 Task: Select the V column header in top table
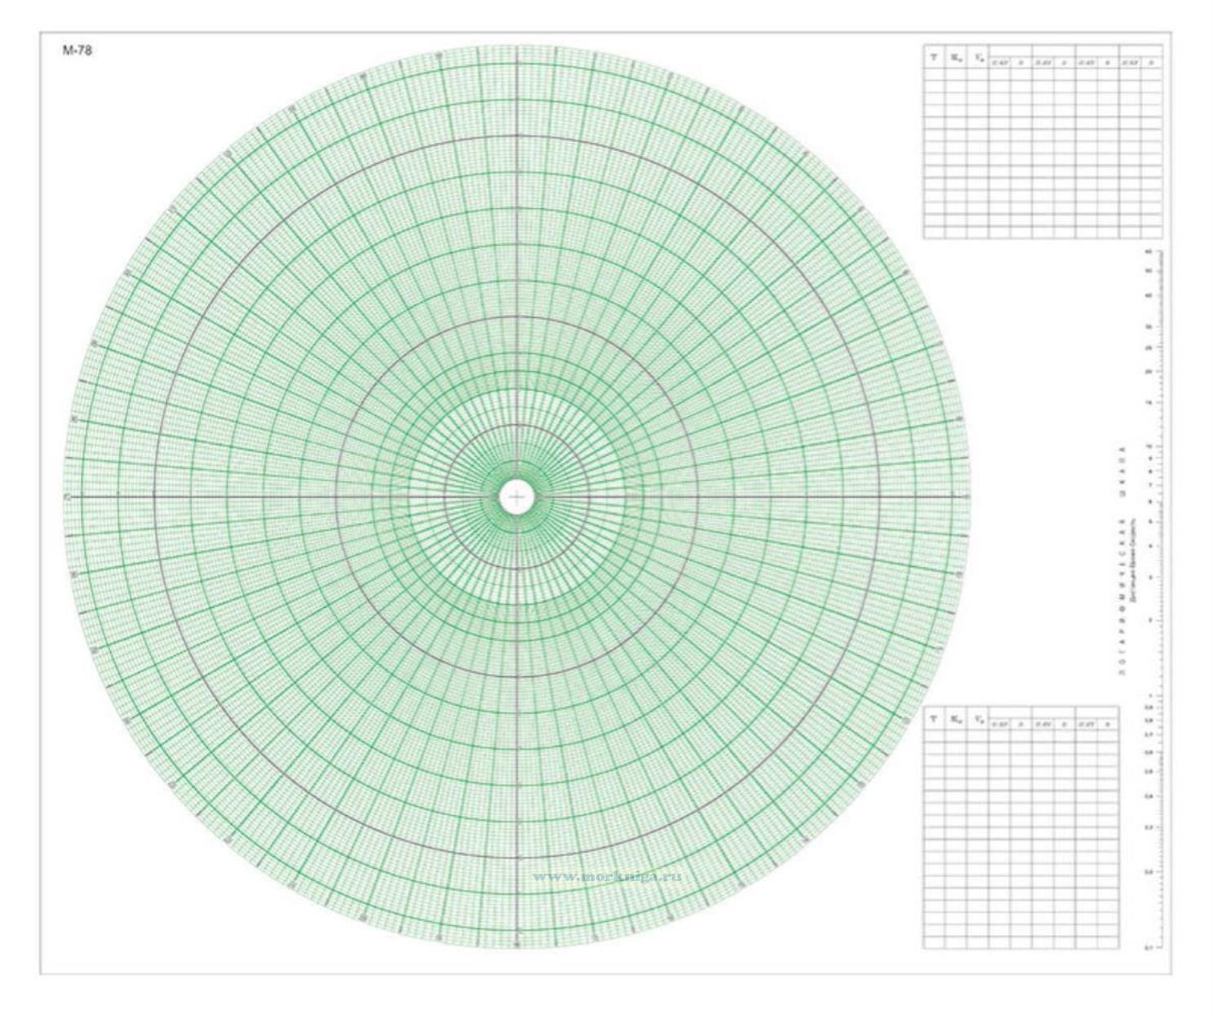(977, 59)
